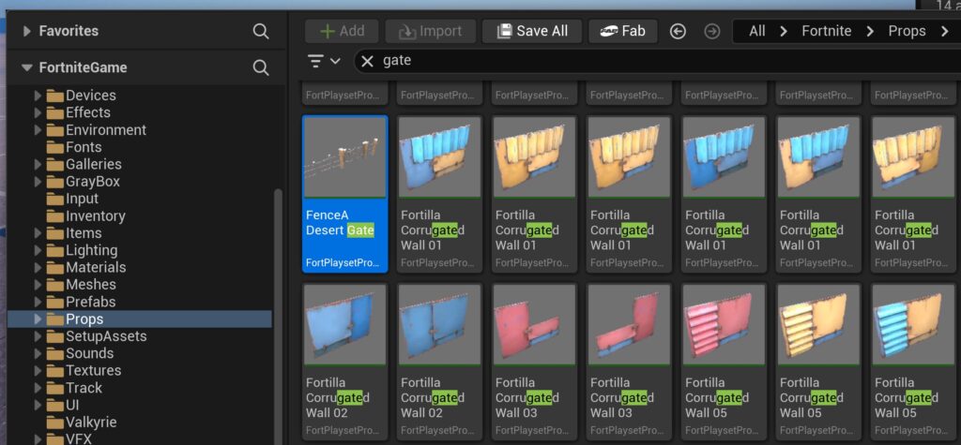Select the FenceA Desert Gate thumbnail
Image resolution: width=961 pixels, height=445 pixels.
[344, 157]
